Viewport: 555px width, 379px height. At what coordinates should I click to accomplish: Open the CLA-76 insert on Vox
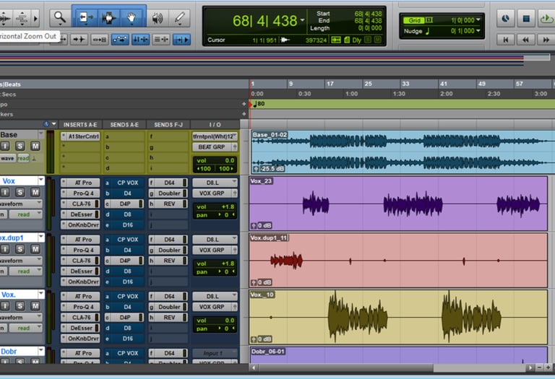tap(81, 204)
